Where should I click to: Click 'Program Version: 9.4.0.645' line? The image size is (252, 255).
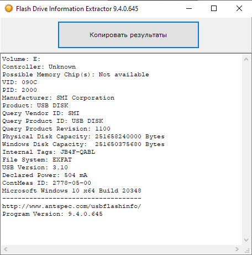pyautogui.click(x=53, y=214)
